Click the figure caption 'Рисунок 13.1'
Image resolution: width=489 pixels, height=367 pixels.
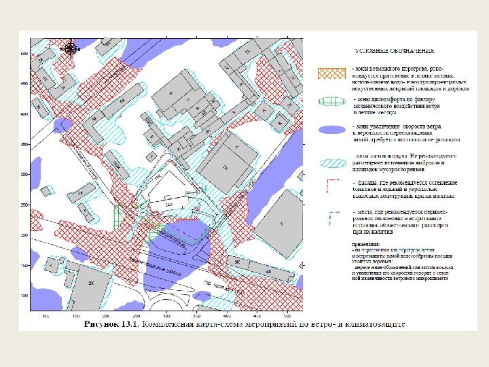pos(112,324)
